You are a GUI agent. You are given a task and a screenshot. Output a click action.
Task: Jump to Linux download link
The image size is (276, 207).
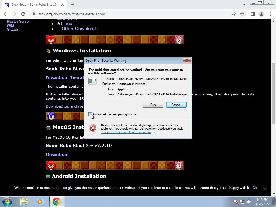(x=67, y=23)
